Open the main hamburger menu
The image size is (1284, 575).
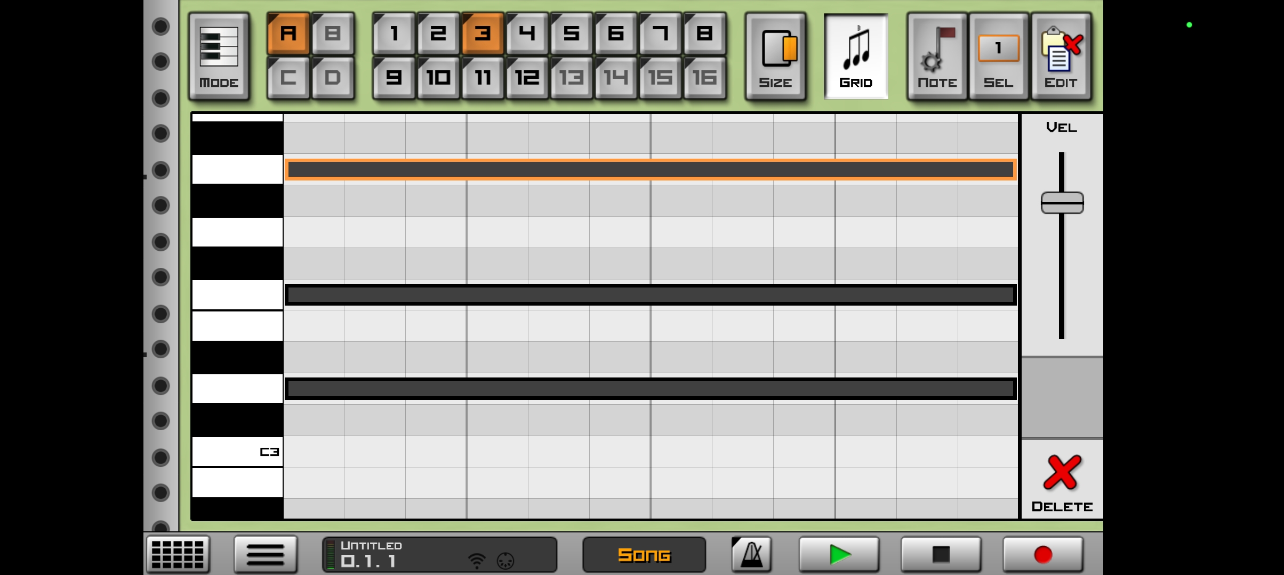pos(266,554)
